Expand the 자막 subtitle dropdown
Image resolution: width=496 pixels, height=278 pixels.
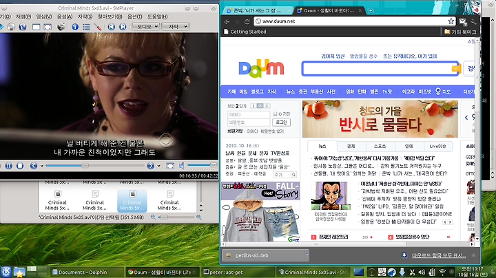[x=176, y=27]
